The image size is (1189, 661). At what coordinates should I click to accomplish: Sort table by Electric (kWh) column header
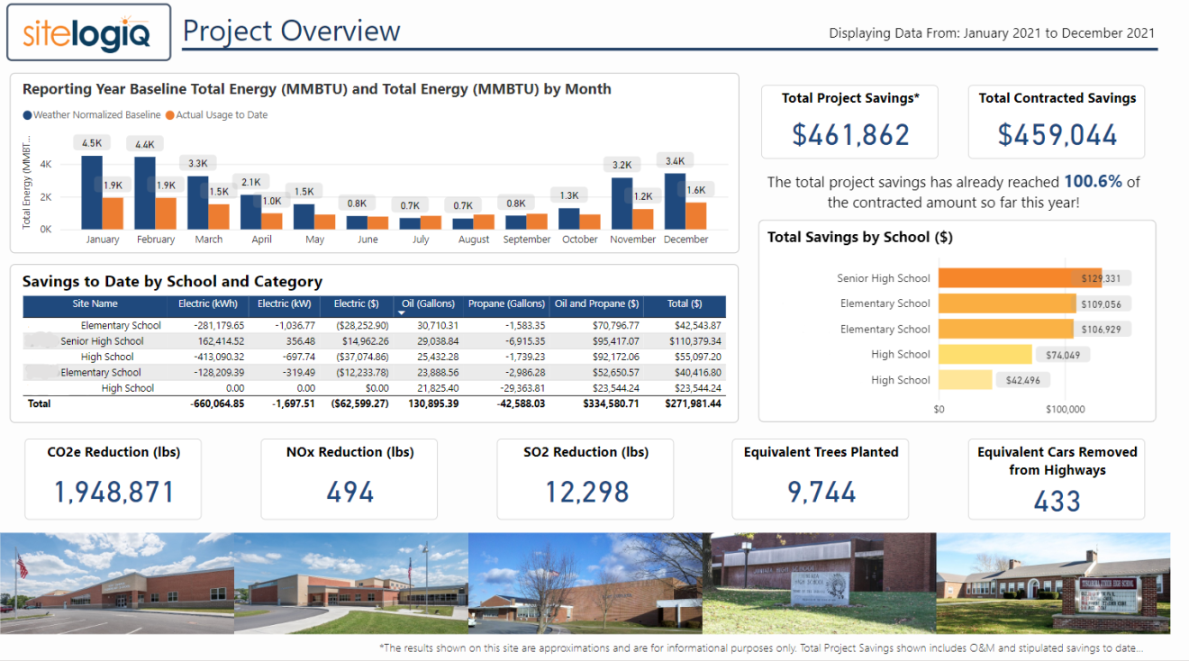pos(208,304)
